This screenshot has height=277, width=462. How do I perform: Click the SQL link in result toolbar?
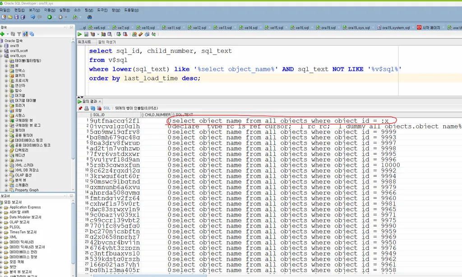[x=106, y=108]
